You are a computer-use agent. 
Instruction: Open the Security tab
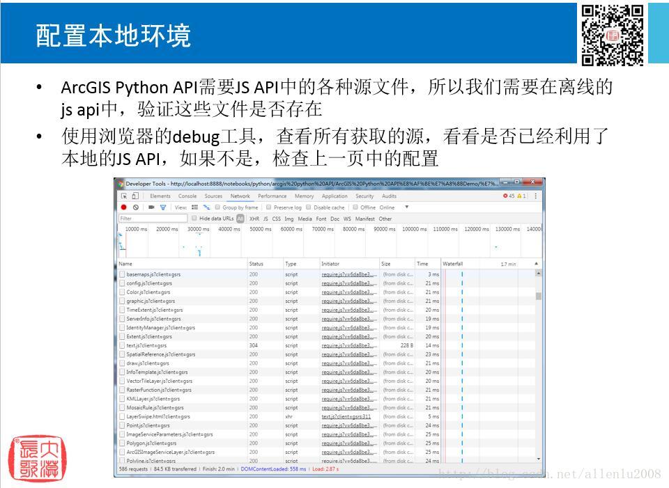click(364, 196)
